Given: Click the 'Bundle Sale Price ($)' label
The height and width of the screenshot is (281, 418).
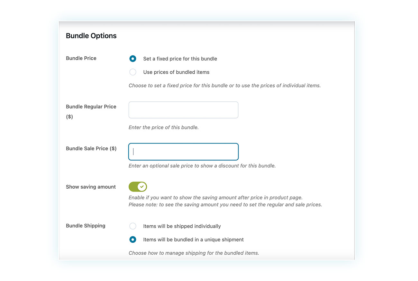Looking at the screenshot, I should (x=91, y=148).
